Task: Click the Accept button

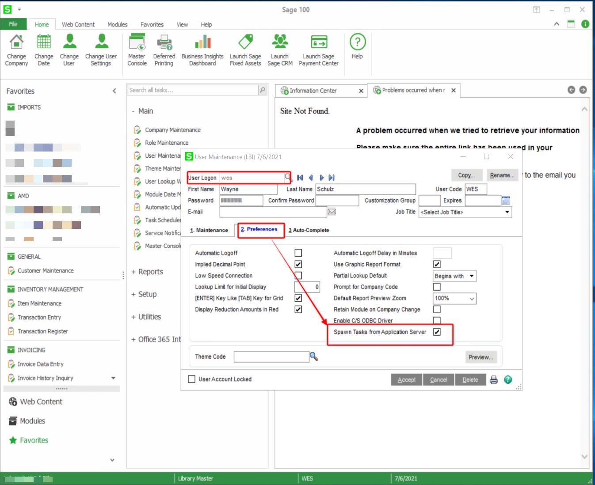Action: 407,380
